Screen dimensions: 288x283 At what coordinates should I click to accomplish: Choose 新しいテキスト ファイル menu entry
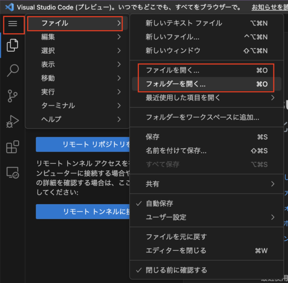click(207, 23)
